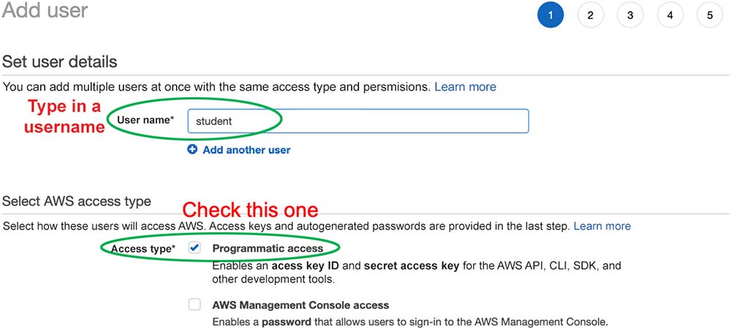Open Learn more link about access keys

[602, 226]
